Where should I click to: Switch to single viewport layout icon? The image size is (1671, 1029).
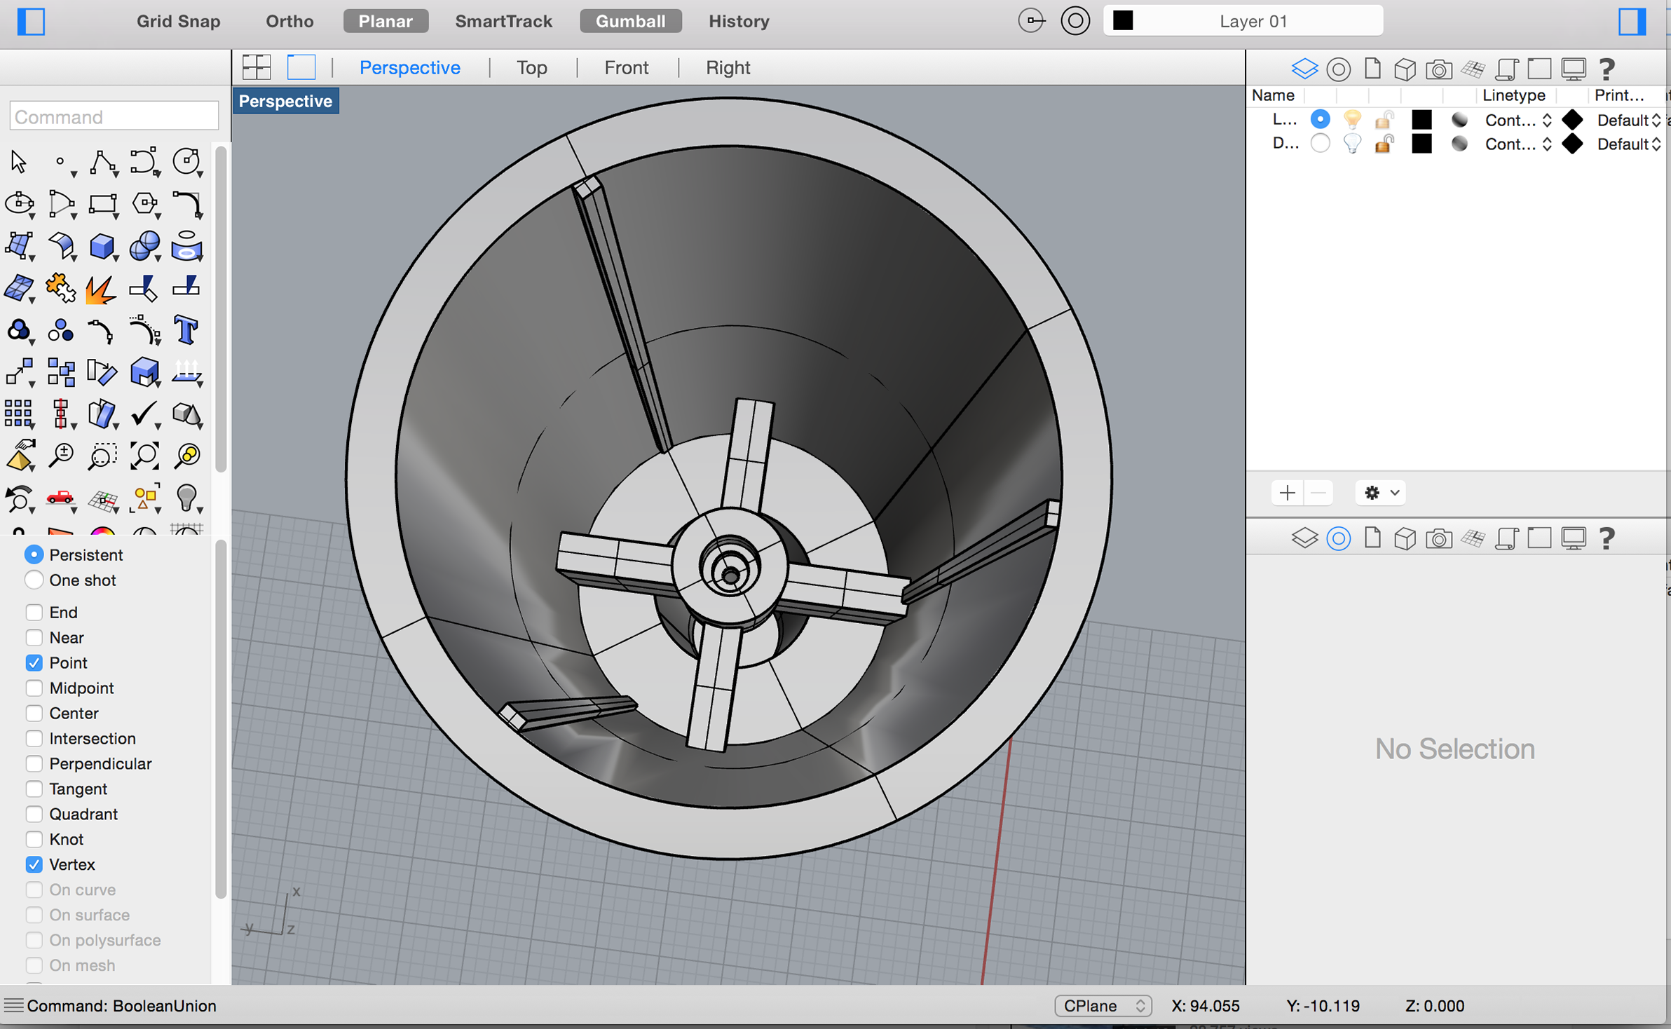(x=301, y=67)
